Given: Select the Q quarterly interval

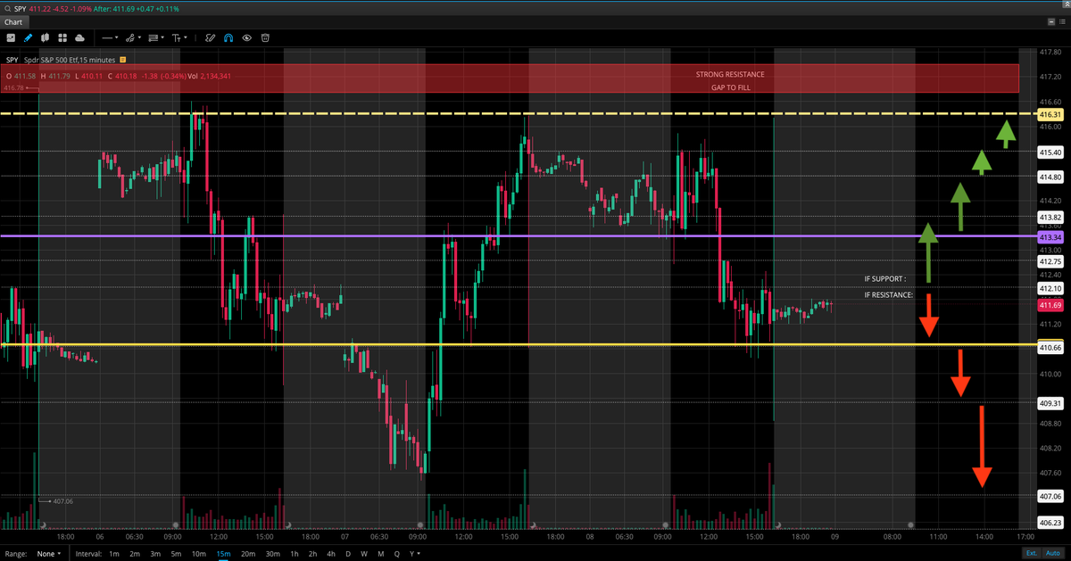Looking at the screenshot, I should pyautogui.click(x=396, y=554).
